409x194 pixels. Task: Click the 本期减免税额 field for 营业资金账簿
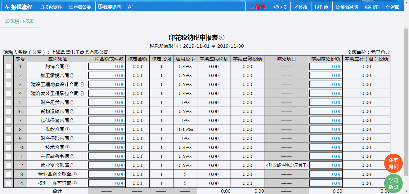click(x=326, y=165)
